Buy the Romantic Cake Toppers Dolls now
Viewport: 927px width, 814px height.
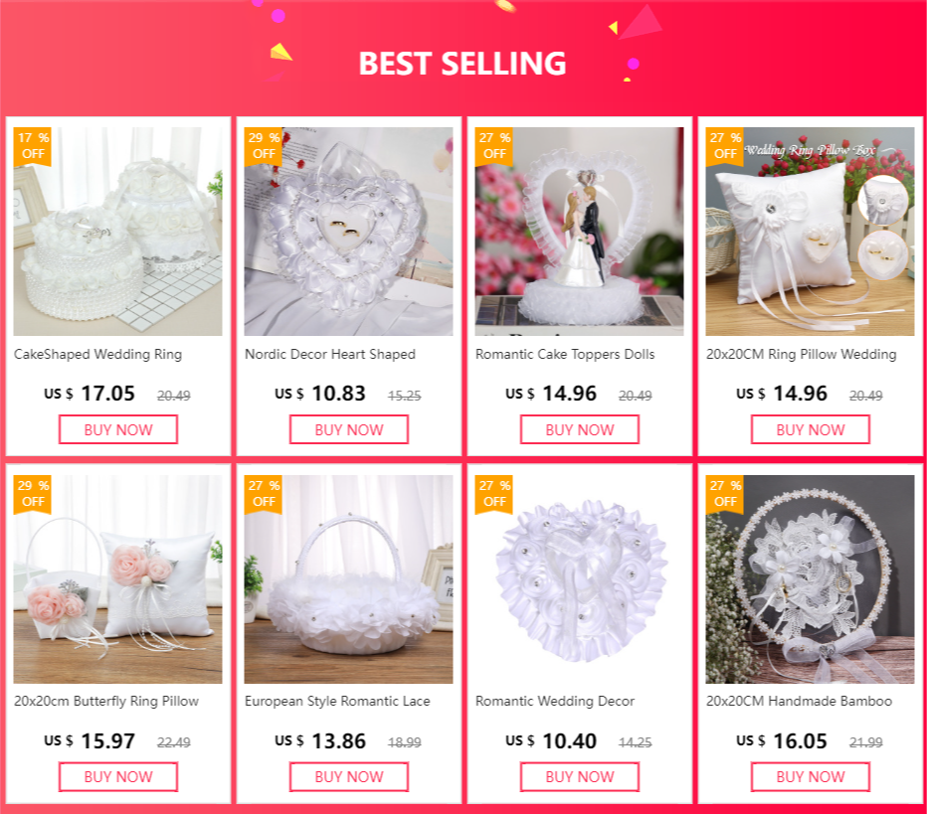point(580,429)
